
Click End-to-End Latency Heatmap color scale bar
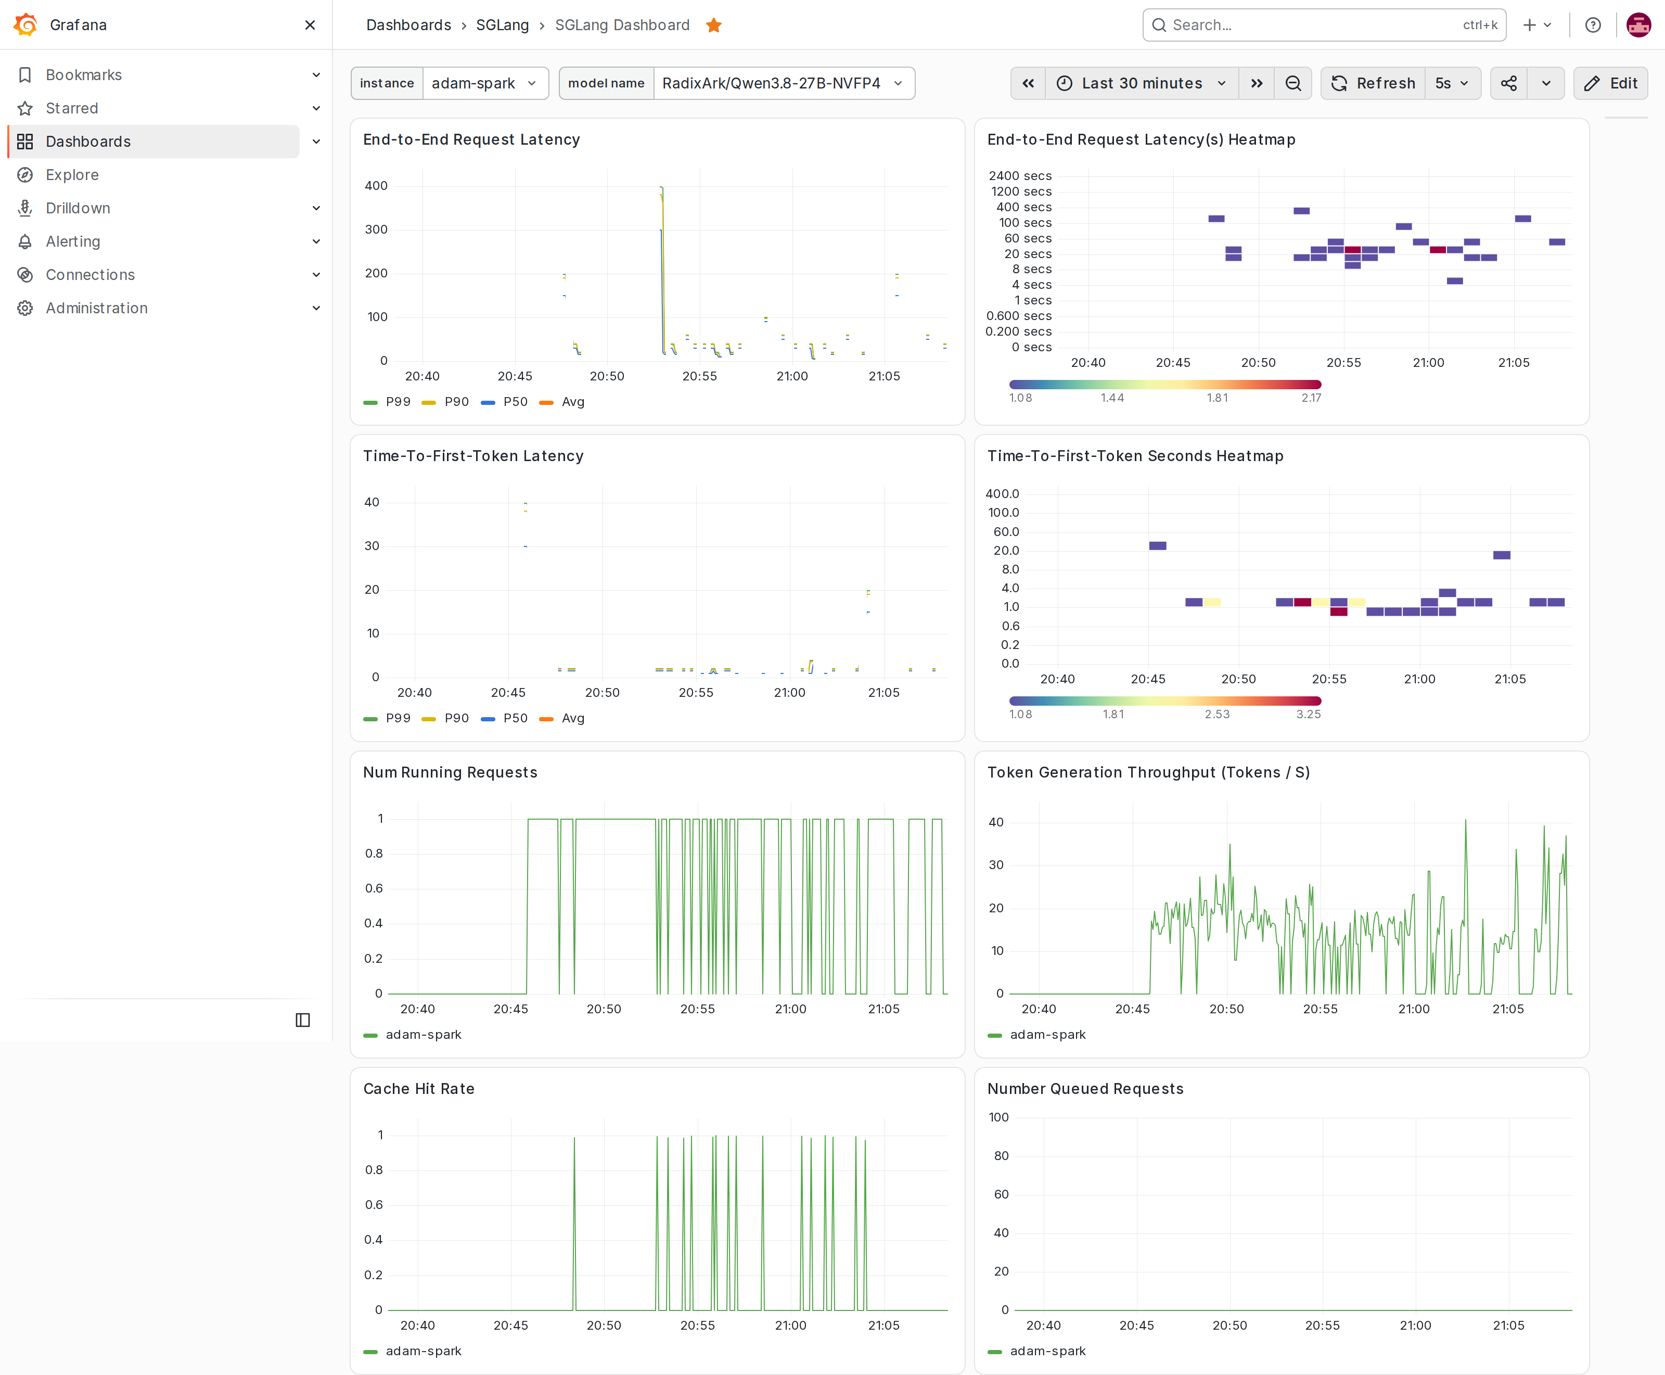(1164, 384)
